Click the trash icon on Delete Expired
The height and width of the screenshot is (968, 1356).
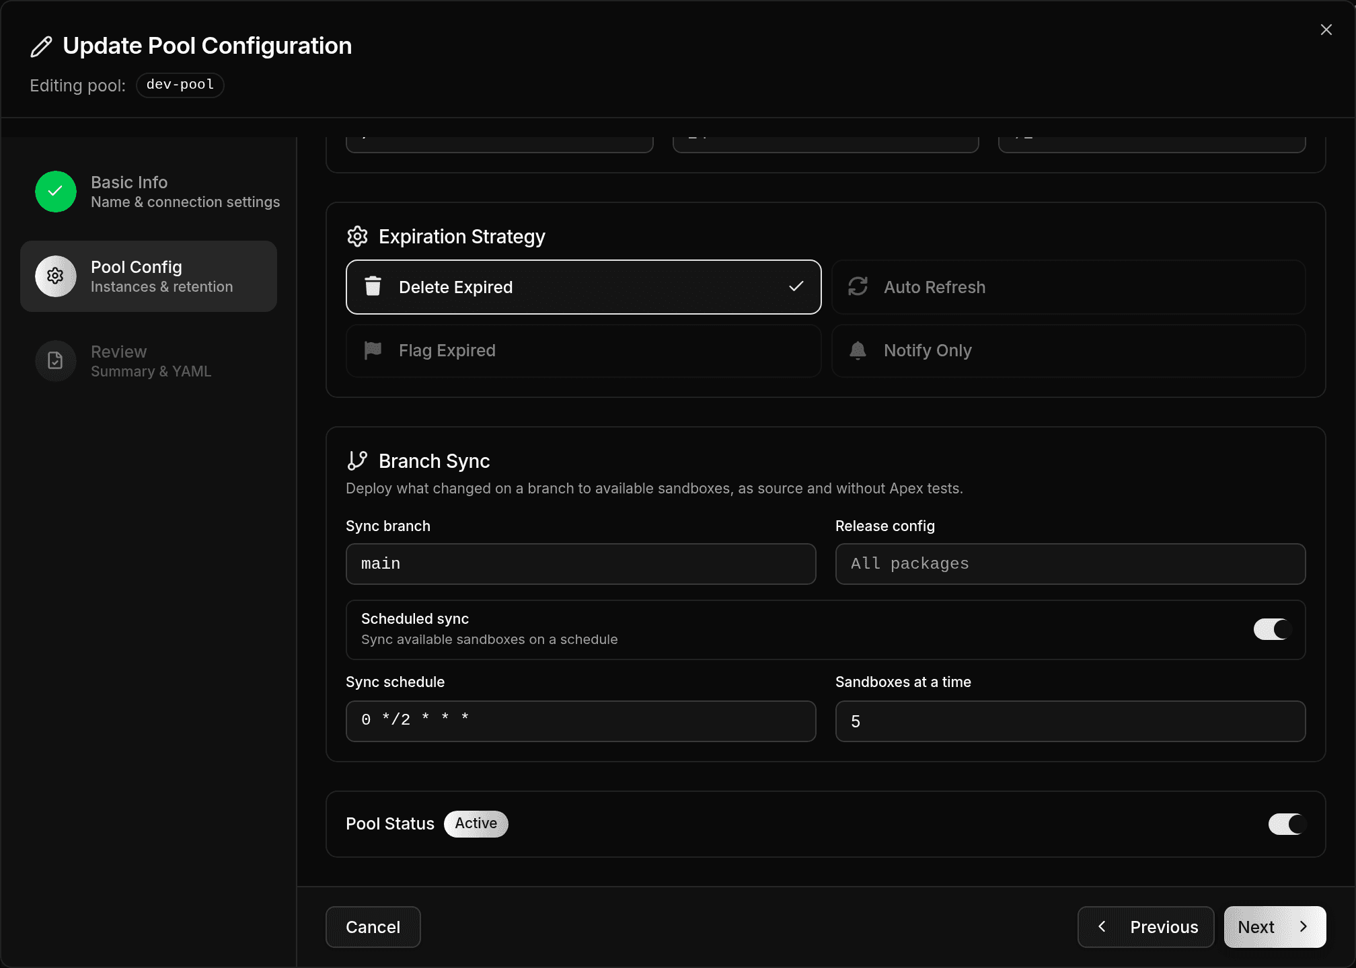coord(373,286)
